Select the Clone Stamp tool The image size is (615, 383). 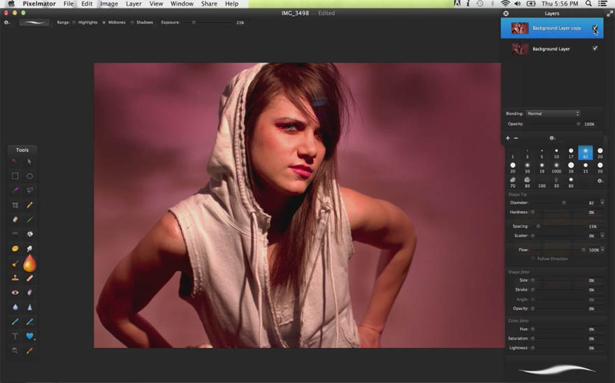point(15,278)
